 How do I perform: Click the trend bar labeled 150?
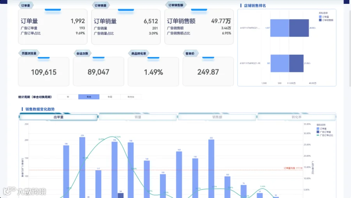coord(195,178)
